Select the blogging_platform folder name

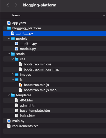(27, 28)
